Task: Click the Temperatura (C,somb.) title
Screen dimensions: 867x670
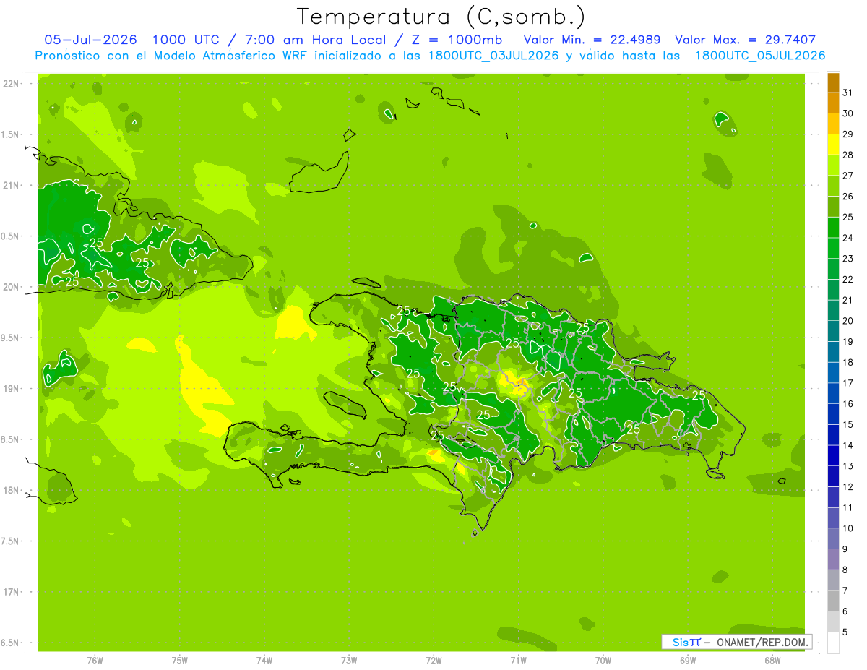Action: tap(441, 17)
